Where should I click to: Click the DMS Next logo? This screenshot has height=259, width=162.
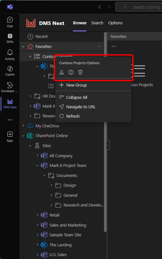point(31,23)
